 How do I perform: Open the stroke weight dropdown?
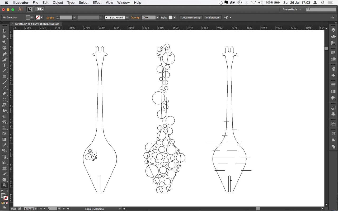74,17
